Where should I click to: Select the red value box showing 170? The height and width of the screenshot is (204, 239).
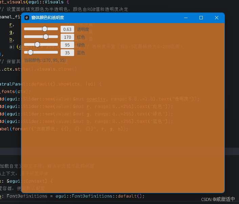tap(67, 37)
